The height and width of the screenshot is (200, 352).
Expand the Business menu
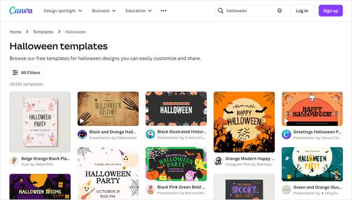click(x=104, y=11)
